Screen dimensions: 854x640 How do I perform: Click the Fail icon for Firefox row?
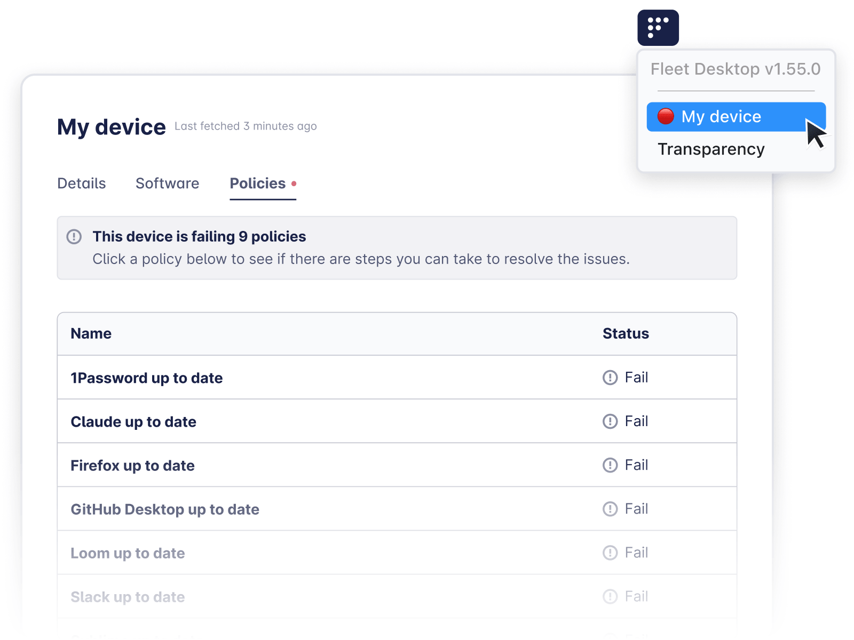point(610,465)
